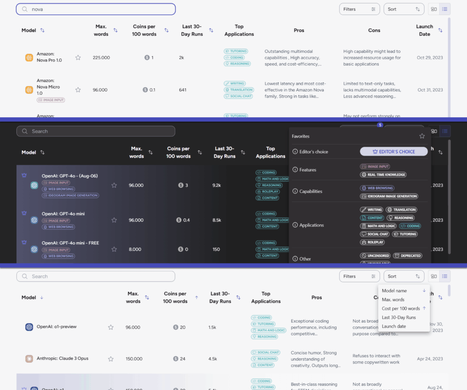
Task: Favorite GPT-4o (Aug-06) with star
Action: pos(114,185)
